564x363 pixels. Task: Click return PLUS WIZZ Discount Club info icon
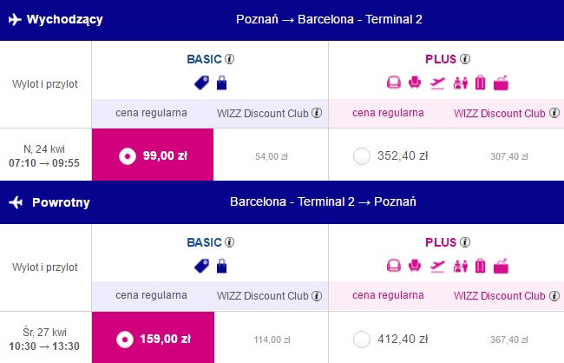coord(554,295)
